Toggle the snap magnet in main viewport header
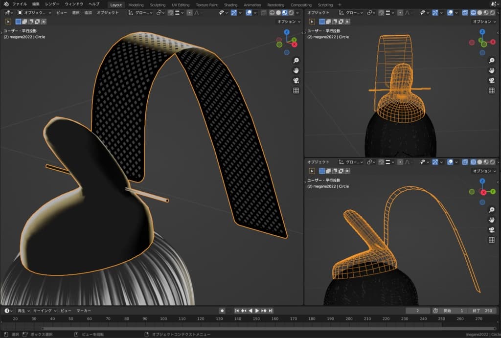Image resolution: width=501 pixels, height=338 pixels. click(x=171, y=13)
